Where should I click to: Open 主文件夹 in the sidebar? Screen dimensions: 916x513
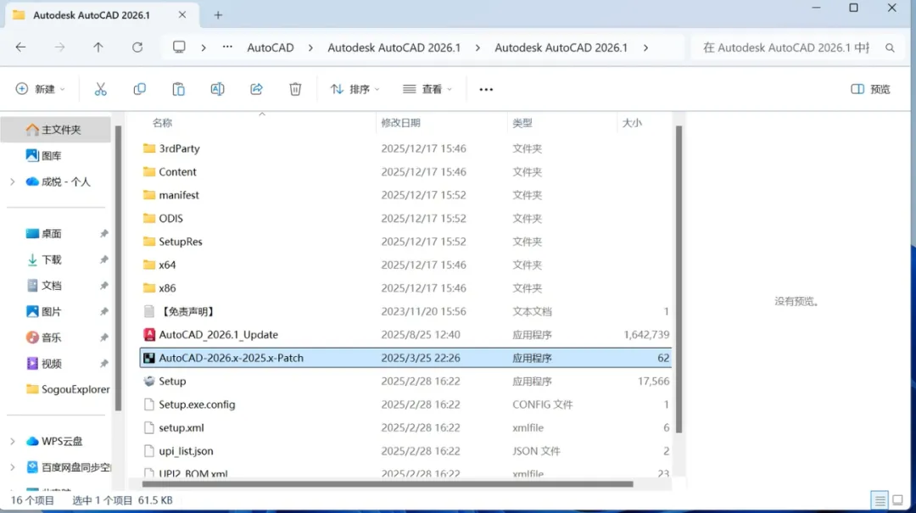[x=56, y=130]
